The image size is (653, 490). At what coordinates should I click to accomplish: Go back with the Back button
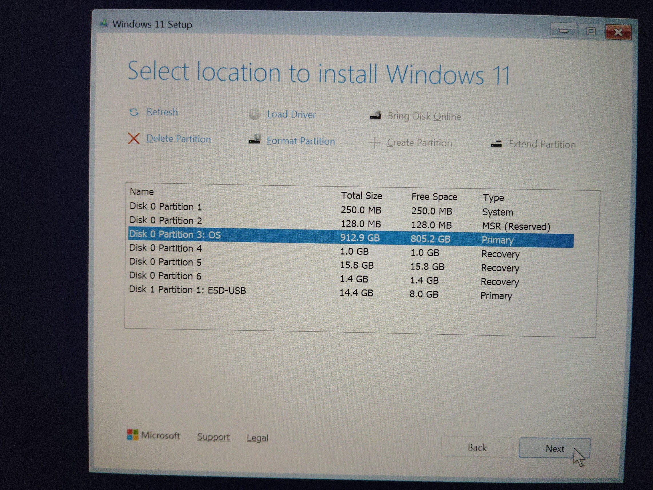477,447
